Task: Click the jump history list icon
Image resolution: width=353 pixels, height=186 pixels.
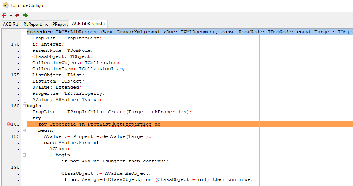Action: tap(5, 16)
